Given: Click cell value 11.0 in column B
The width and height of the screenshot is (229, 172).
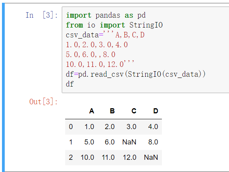Looking at the screenshot, I should 108,157.
